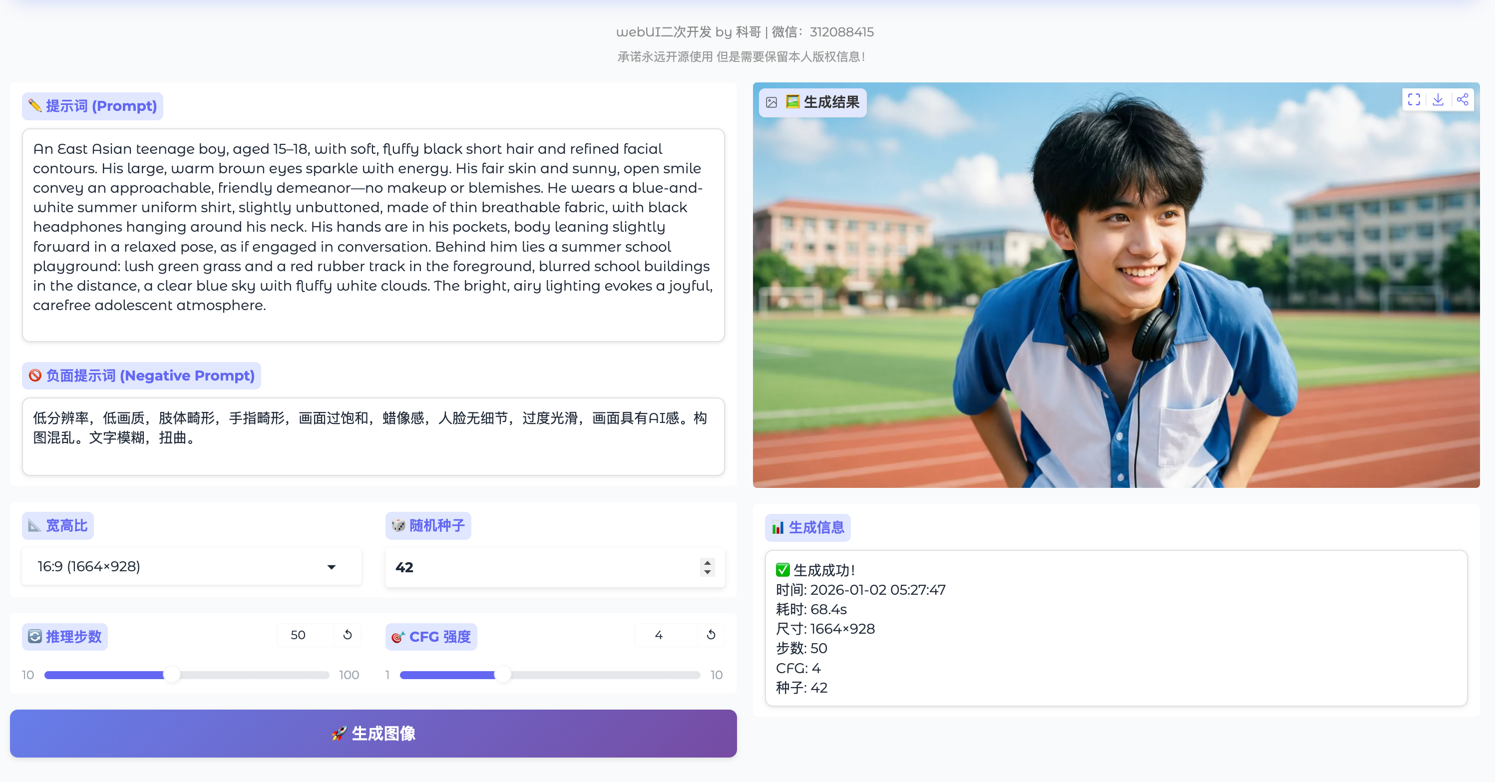The width and height of the screenshot is (1495, 782).
Task: Click the 生成图像 generate button
Action: (373, 734)
